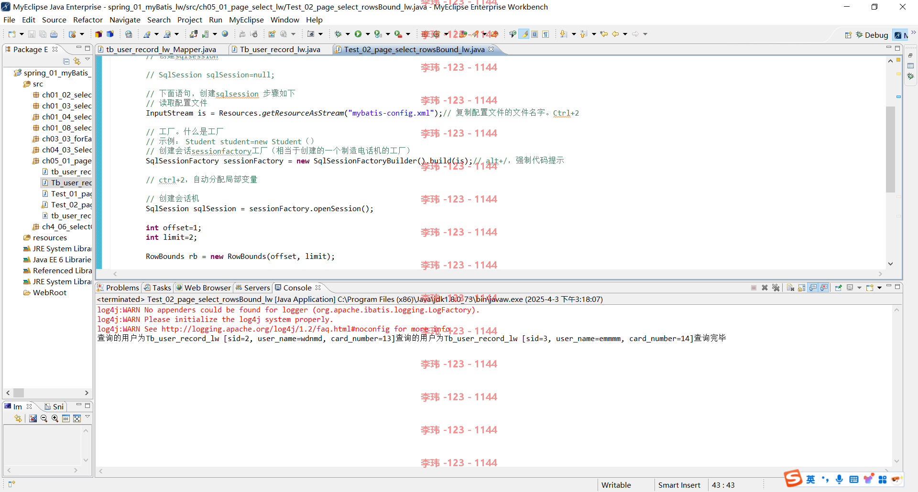Click the Previous Annotation arrow icon

583,34
